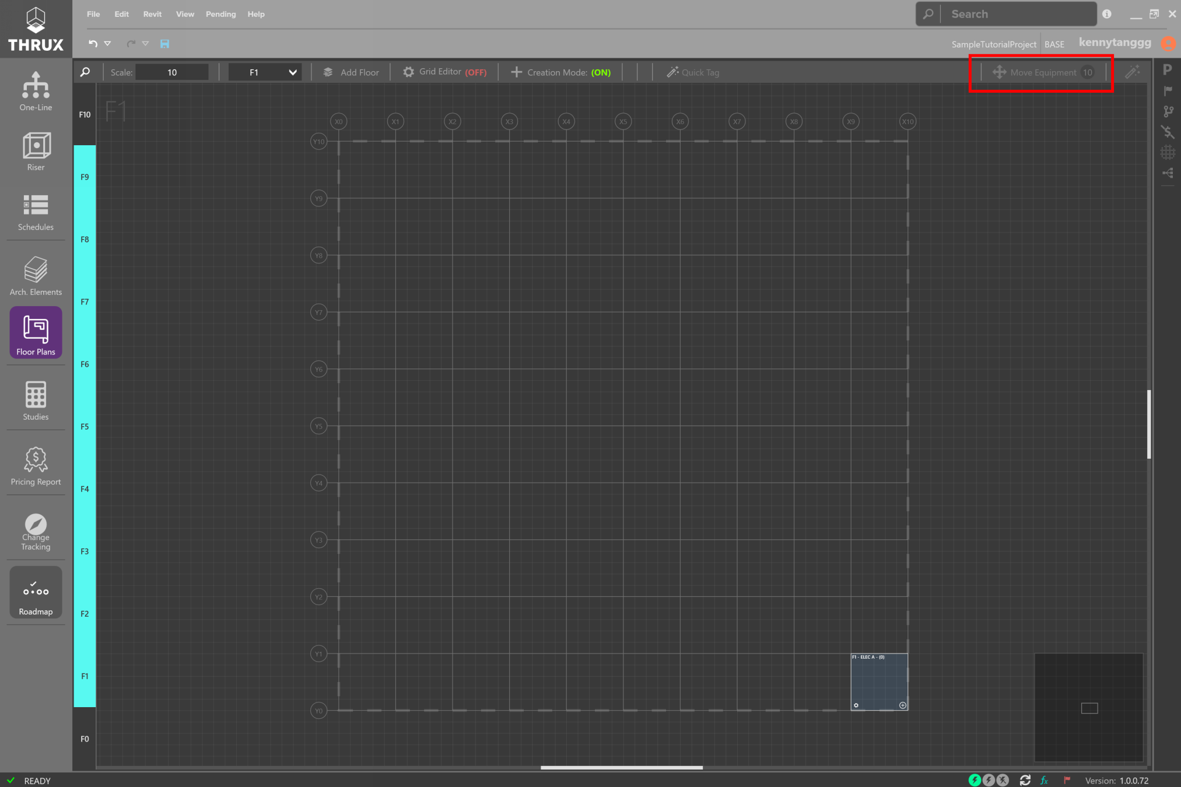
Task: Click the flag icon in right sidebar
Action: point(1167,90)
